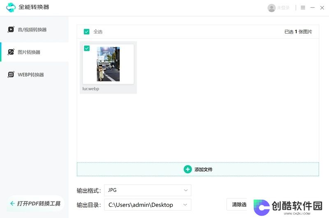This screenshot has height=218, width=329.
Task: Switch to the 图片转换器 tab
Action: point(34,52)
